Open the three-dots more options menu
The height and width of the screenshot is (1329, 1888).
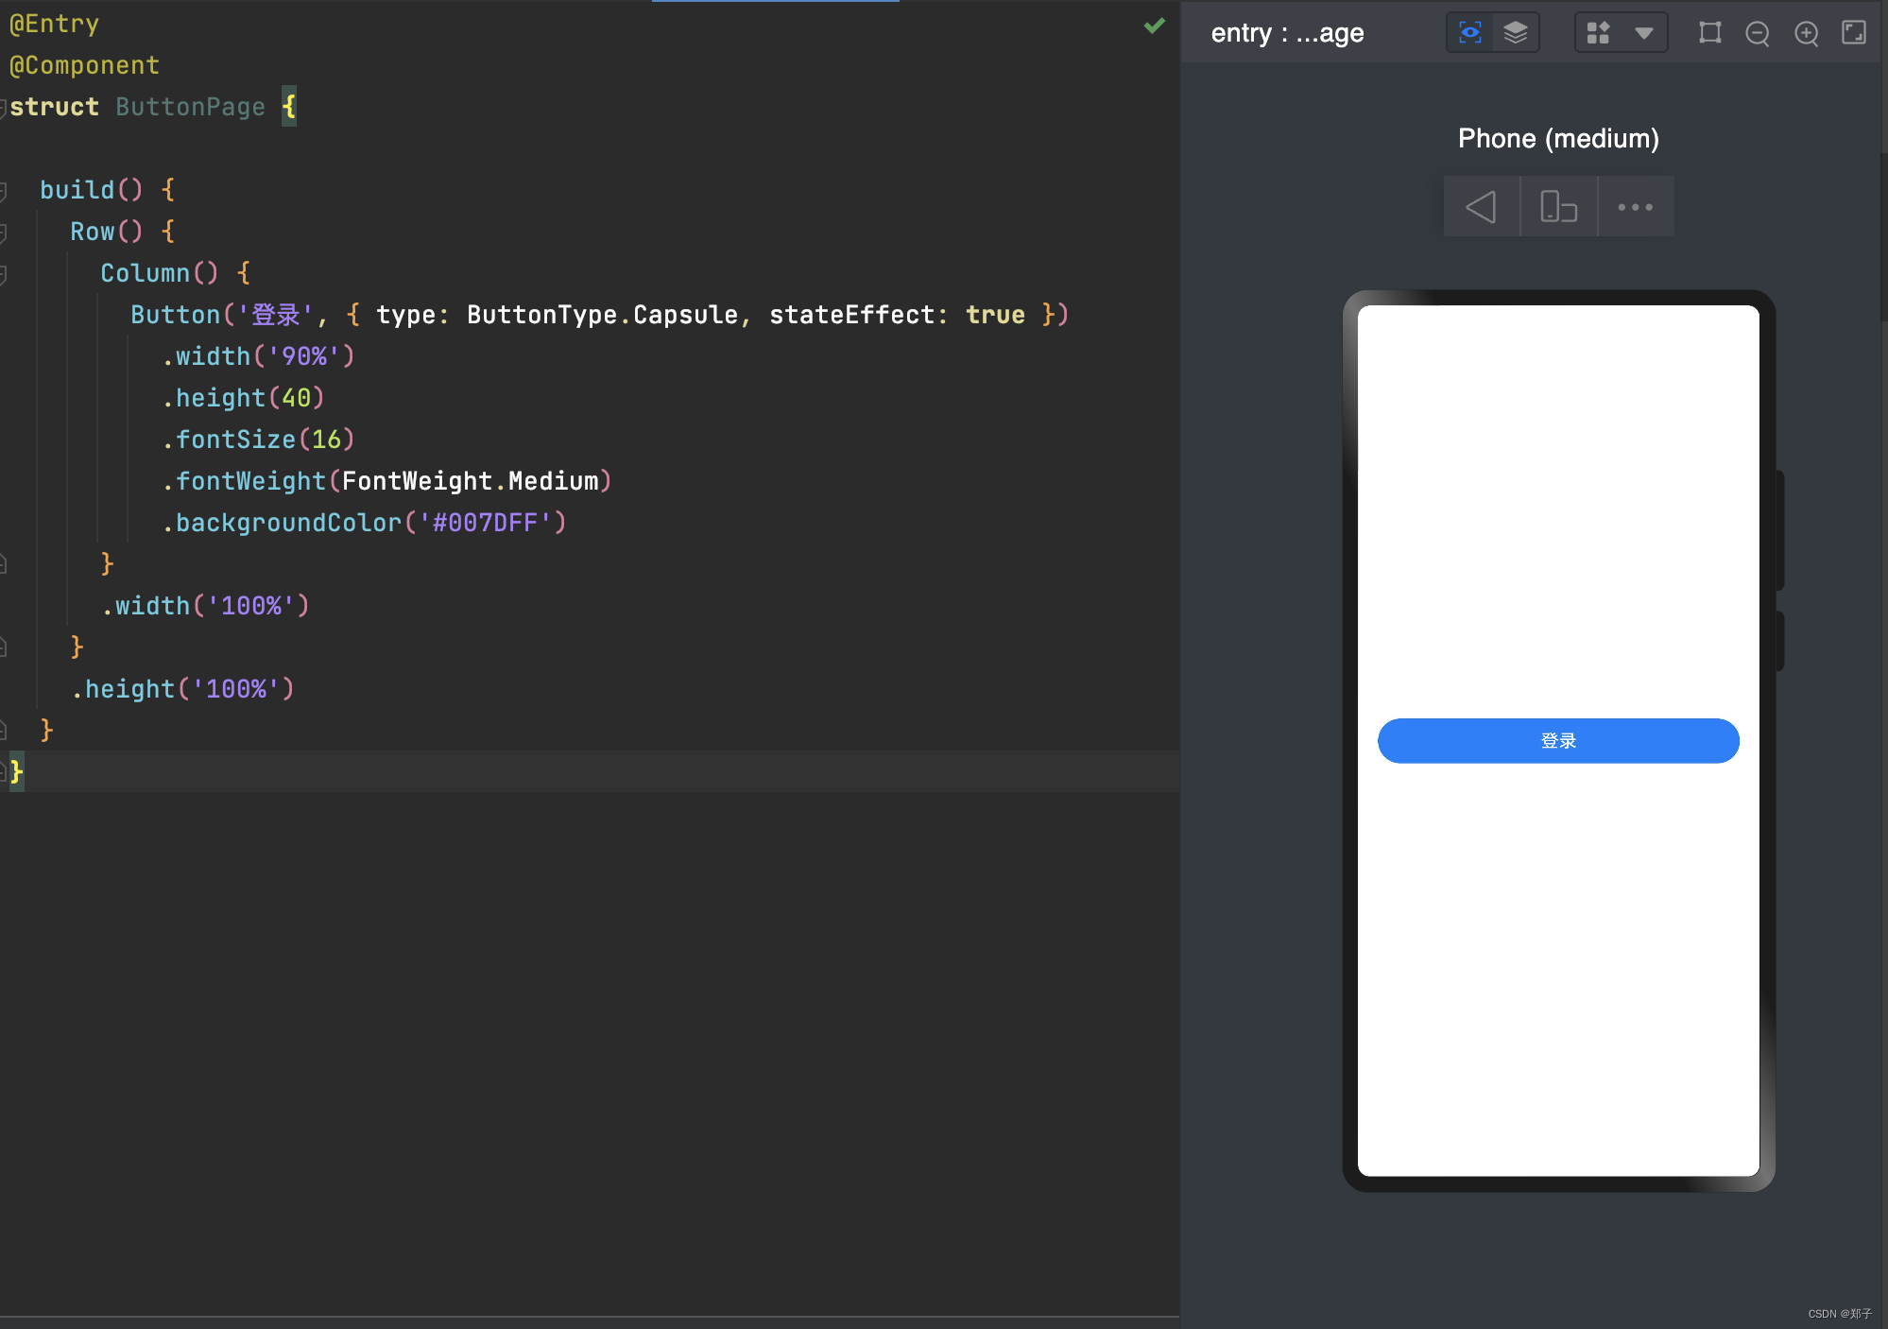[x=1635, y=206]
